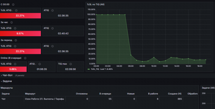
Task: Open the %SL по TiQ (All) panel title menu
Action: [95, 4]
